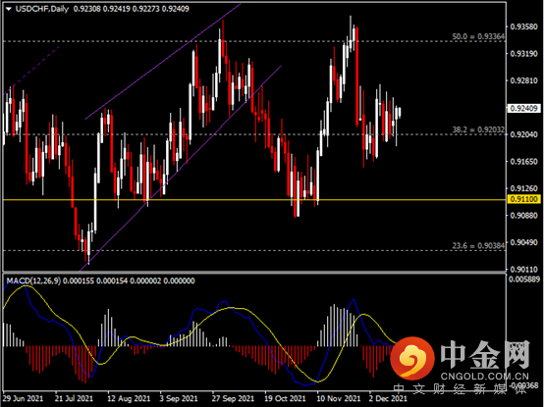Click the 27 Sep 2021 date marker

point(233,398)
